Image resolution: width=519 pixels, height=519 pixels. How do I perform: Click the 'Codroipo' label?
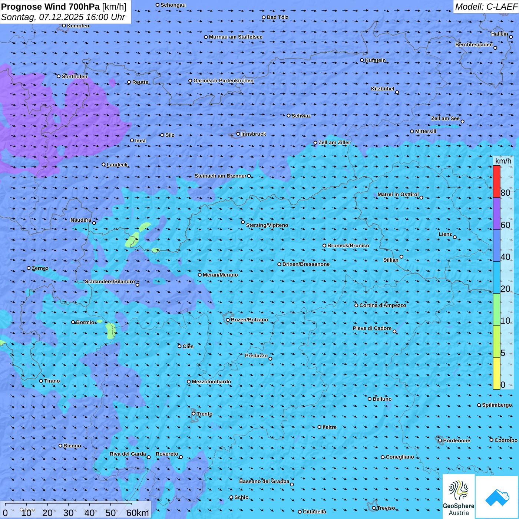click(x=506, y=440)
